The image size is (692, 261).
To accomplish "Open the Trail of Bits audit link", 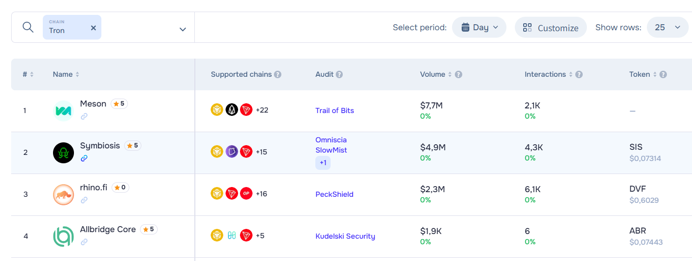I will tap(334, 111).
